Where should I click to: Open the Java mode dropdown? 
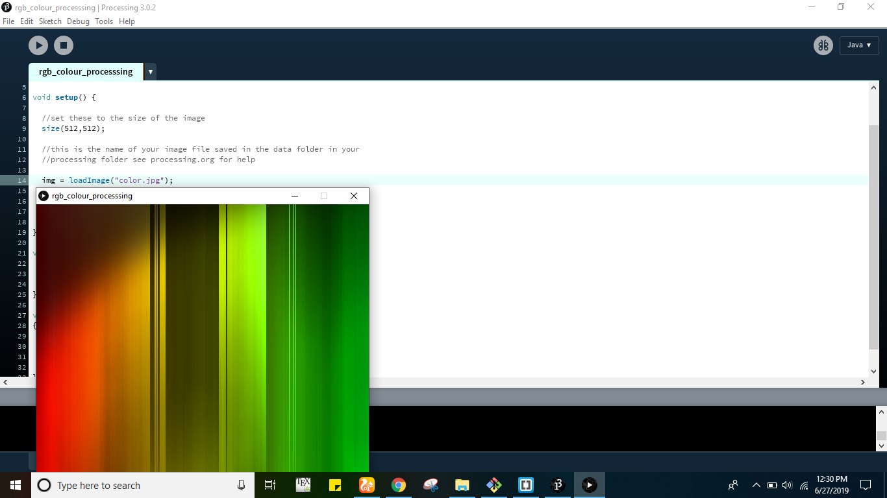(858, 45)
